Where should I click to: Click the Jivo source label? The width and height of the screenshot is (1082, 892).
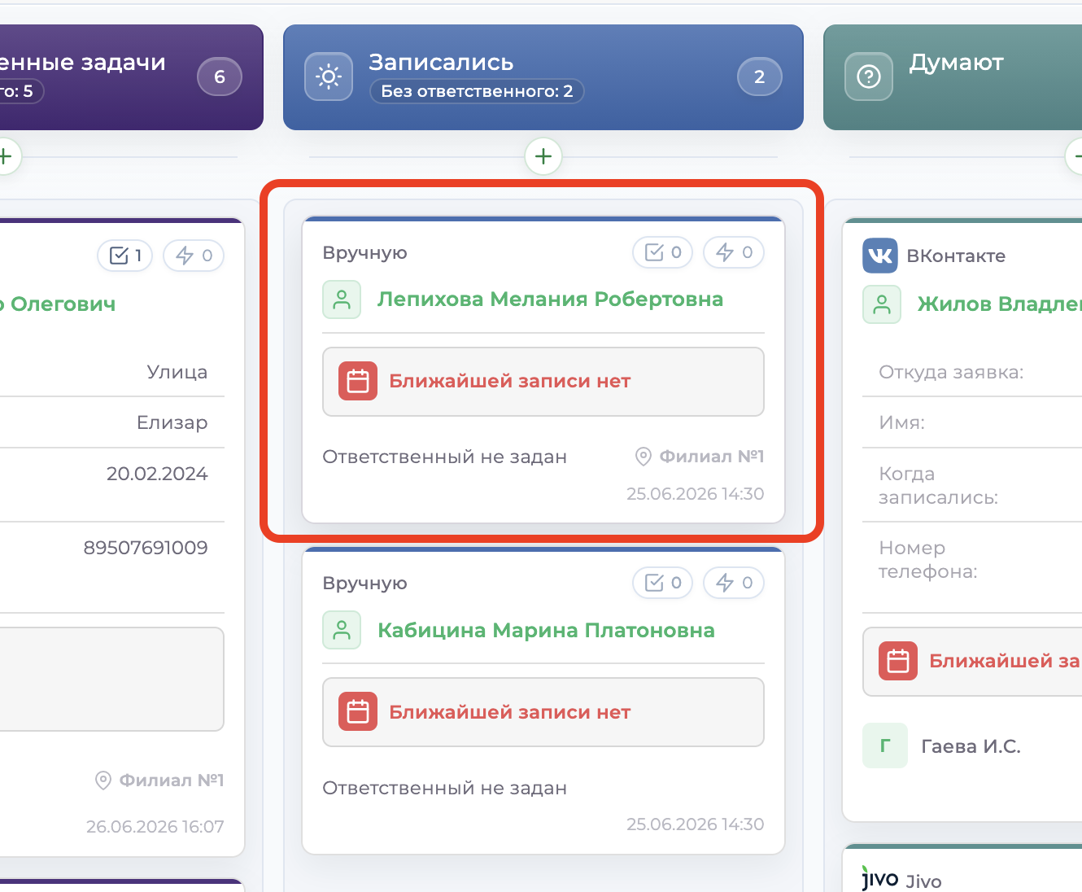[923, 881]
